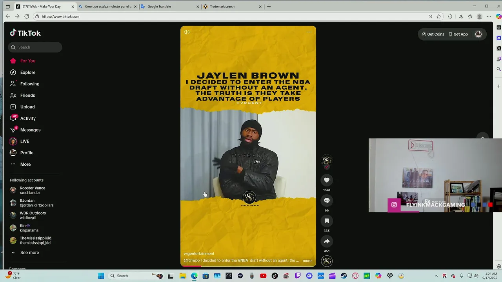Open Discord in the Edge sidebar

point(498,38)
